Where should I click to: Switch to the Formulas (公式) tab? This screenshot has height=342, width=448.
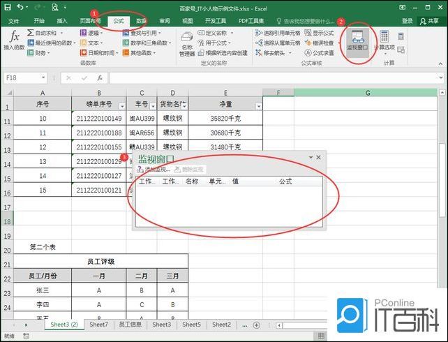point(119,21)
